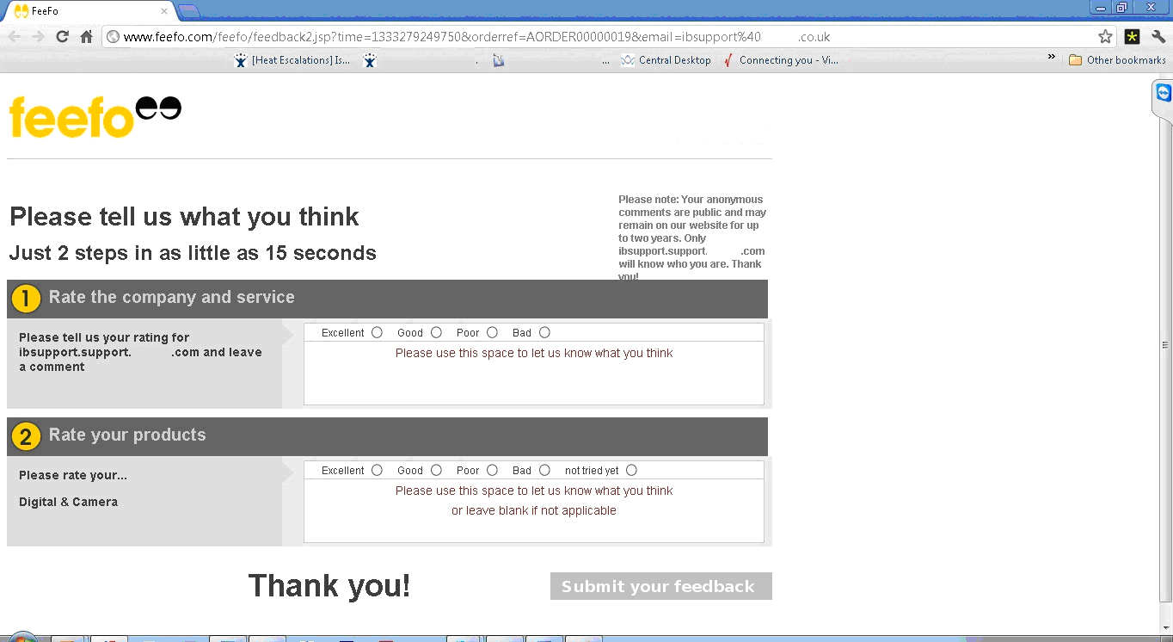This screenshot has width=1173, height=642.
Task: Open the Chrome wrench settings menu
Action: pos(1158,37)
